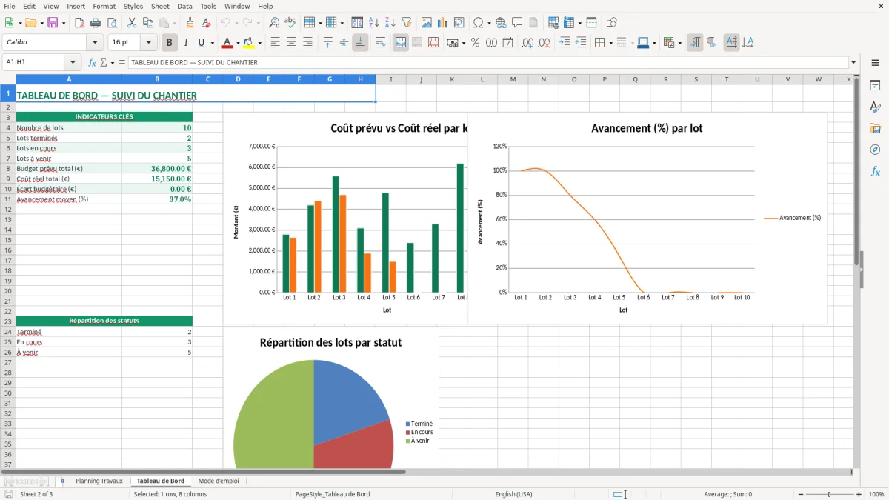The height and width of the screenshot is (500, 889).
Task: Open the sidebar Functions fx icon
Action: [x=875, y=172]
